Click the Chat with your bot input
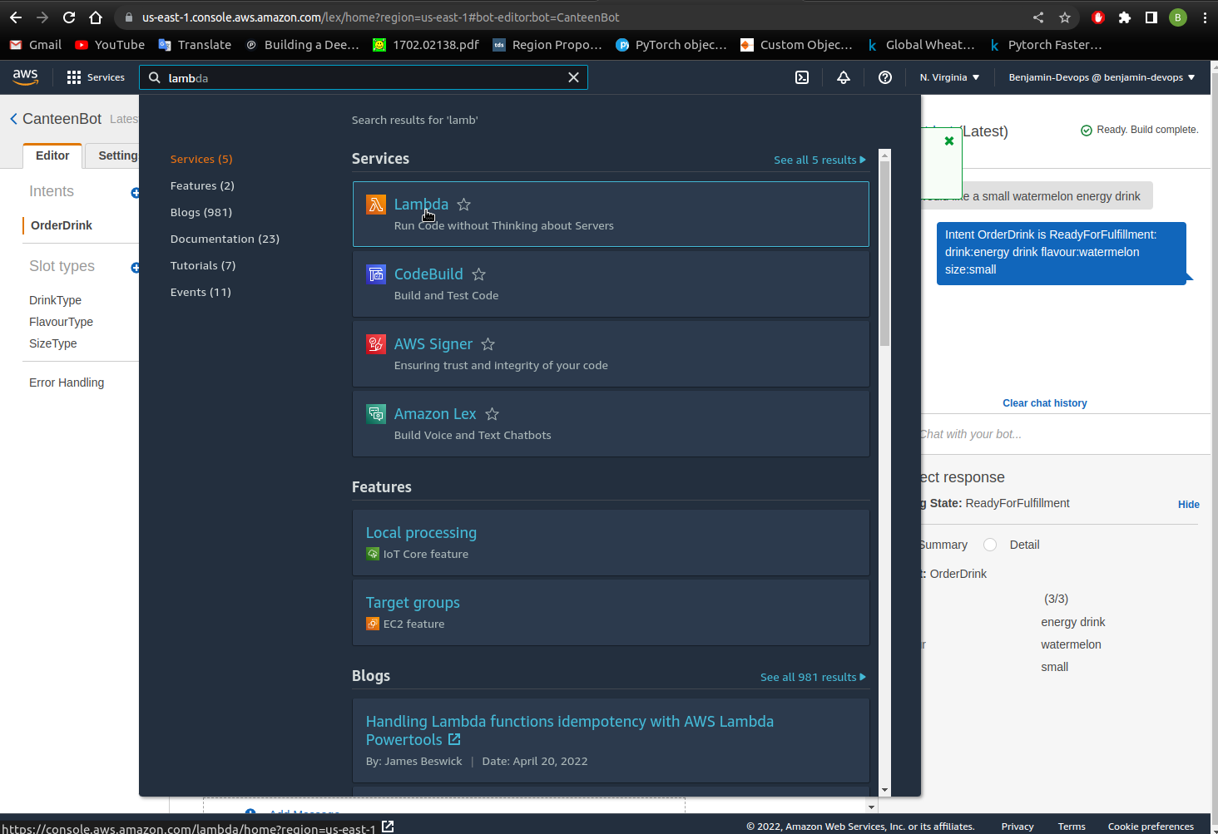Viewport: 1218px width, 834px height. pyautogui.click(x=1065, y=434)
